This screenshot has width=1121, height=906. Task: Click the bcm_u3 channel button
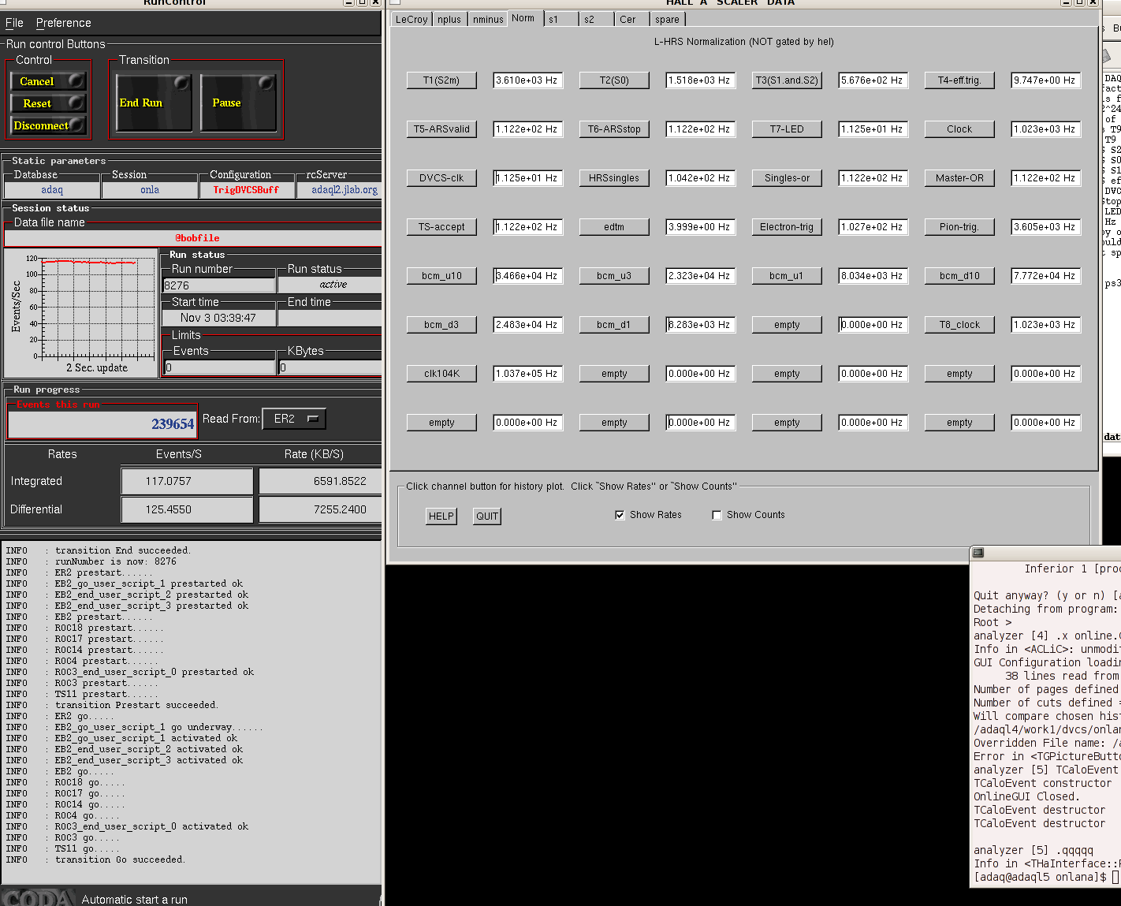coord(614,276)
